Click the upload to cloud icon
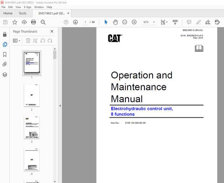 point(24,22)
